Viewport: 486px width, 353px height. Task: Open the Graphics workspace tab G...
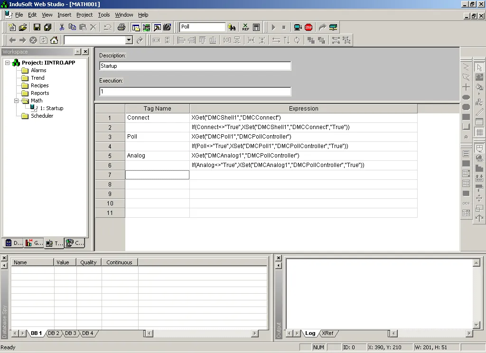pyautogui.click(x=34, y=243)
